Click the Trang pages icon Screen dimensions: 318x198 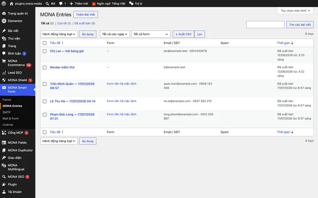pyautogui.click(x=4, y=46)
